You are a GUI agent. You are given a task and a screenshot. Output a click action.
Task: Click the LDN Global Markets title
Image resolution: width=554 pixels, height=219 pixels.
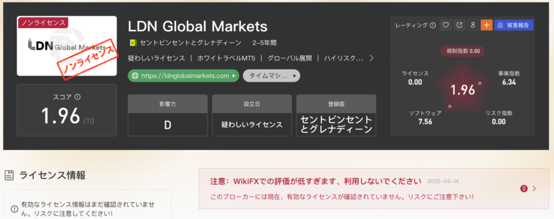point(197,26)
